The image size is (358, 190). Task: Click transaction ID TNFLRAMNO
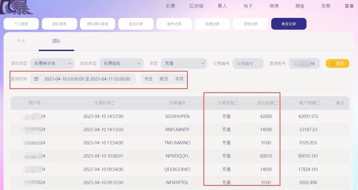pyautogui.click(x=177, y=143)
